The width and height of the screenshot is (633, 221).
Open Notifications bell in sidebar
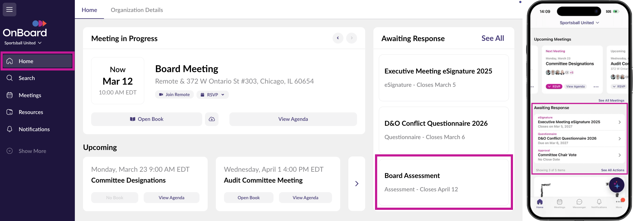coord(10,129)
